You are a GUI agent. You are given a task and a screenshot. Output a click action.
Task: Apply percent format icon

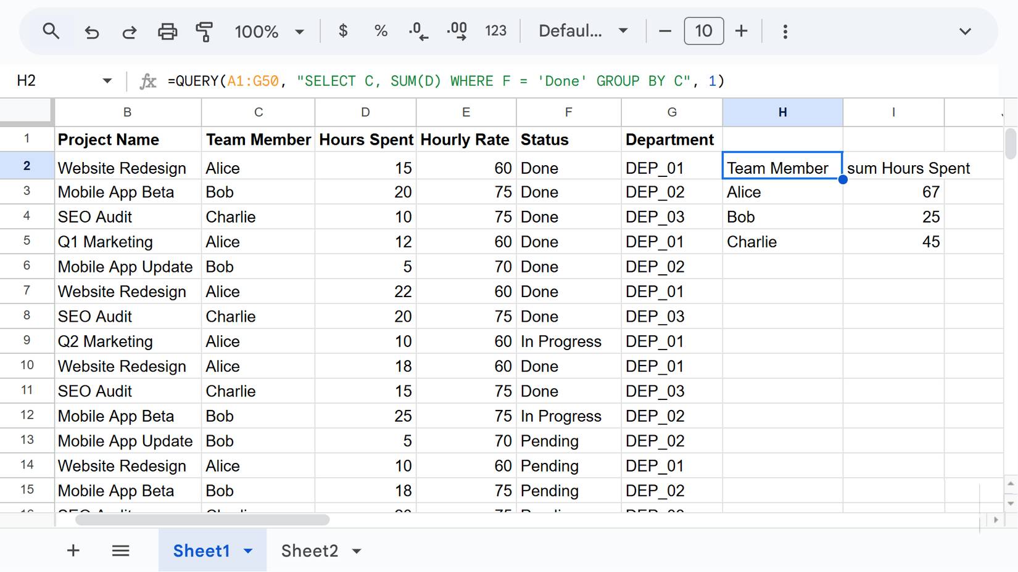[x=381, y=31]
